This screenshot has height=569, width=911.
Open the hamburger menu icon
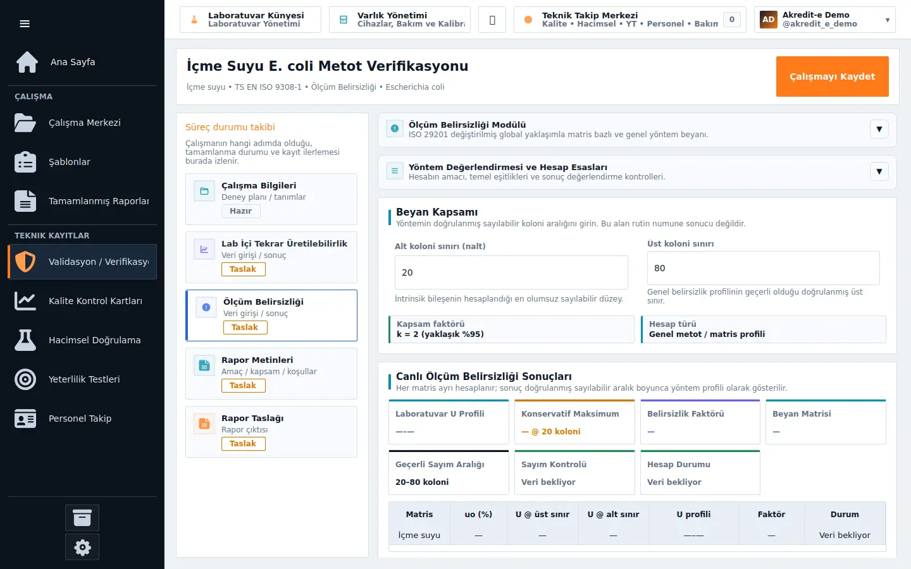25,24
